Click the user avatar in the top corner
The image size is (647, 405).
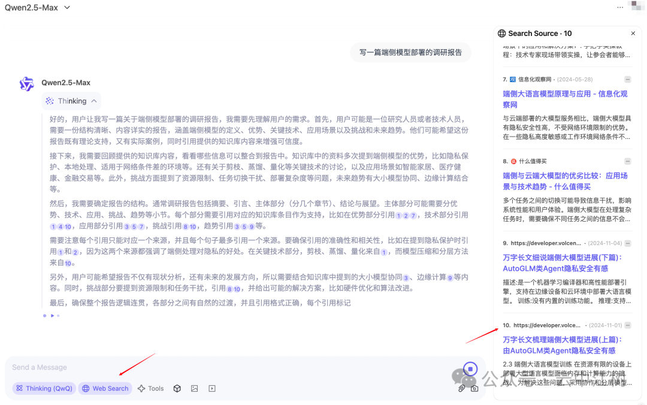tap(636, 6)
